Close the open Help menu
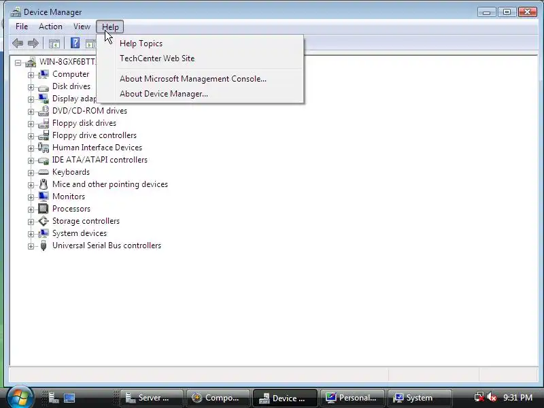 coord(110,27)
